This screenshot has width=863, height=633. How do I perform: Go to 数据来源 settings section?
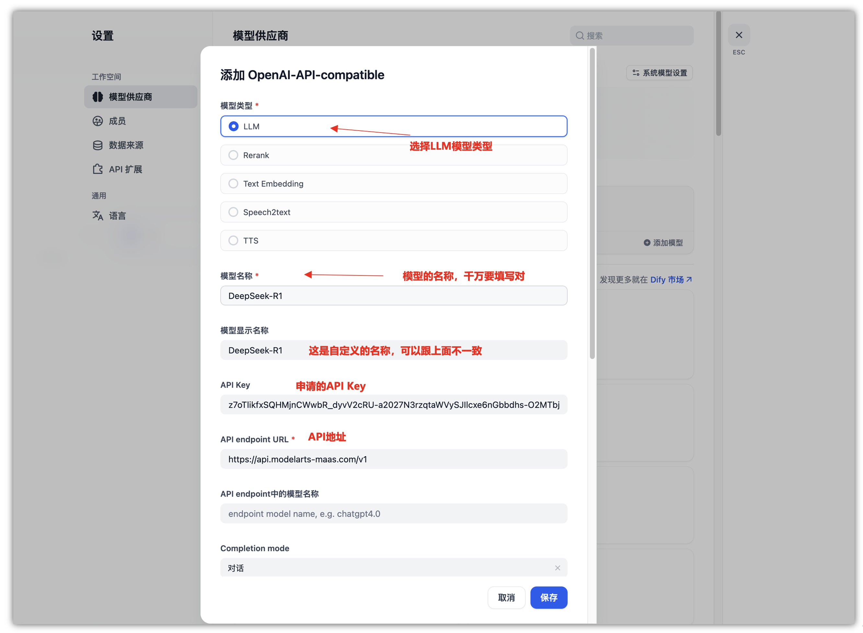click(x=126, y=145)
